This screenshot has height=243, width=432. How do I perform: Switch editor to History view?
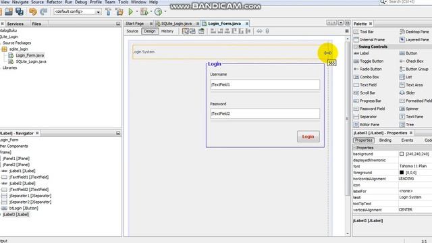point(167,31)
